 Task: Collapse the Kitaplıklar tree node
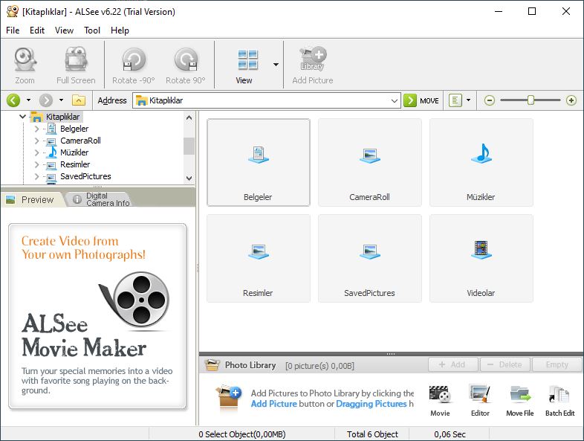point(22,117)
